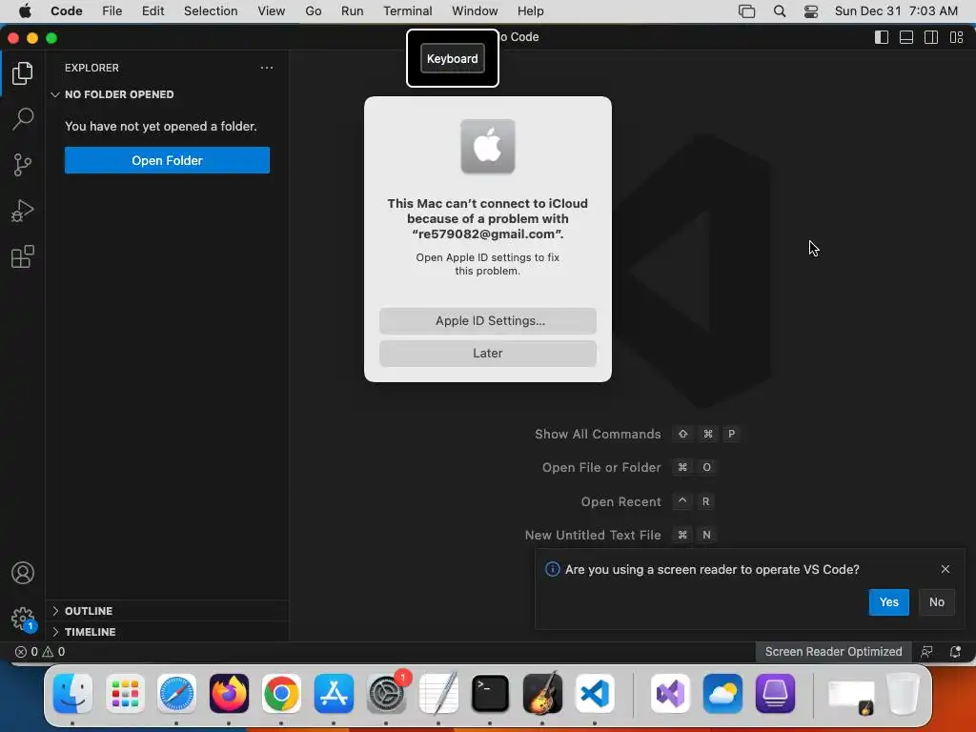The height and width of the screenshot is (732, 976).
Task: Open the Search view icon
Action: [23, 119]
